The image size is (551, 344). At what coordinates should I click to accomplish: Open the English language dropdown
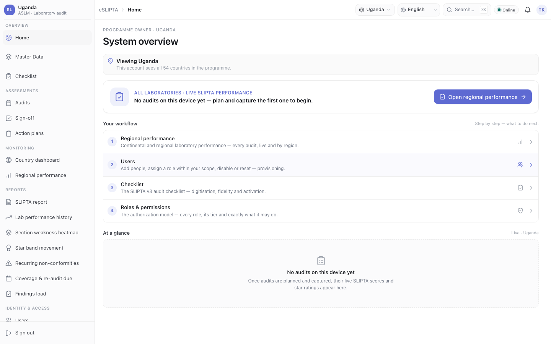coord(419,10)
